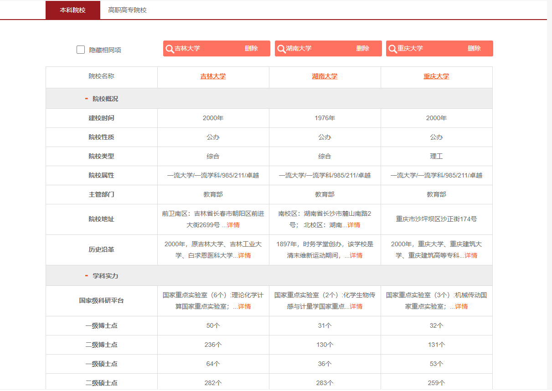View 详情 of 重庆大学 历史沿革
This screenshot has height=391, width=552.
(x=471, y=255)
